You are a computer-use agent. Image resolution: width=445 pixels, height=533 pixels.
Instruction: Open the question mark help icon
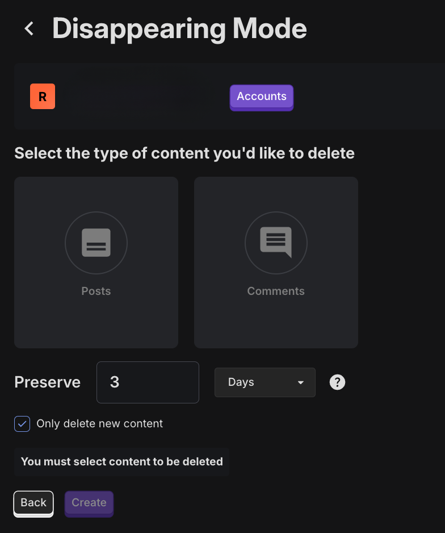(x=337, y=382)
